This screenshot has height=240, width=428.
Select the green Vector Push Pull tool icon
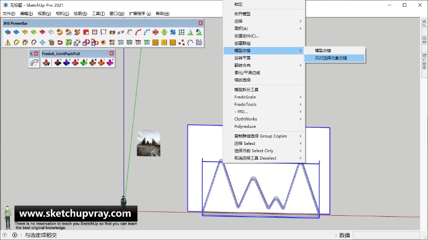[x=84, y=63]
